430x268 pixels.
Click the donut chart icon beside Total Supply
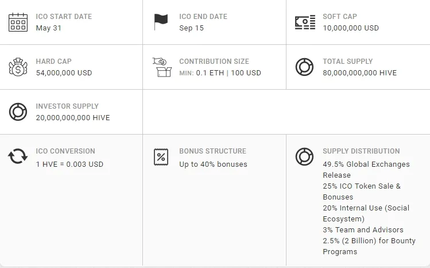pyautogui.click(x=304, y=67)
